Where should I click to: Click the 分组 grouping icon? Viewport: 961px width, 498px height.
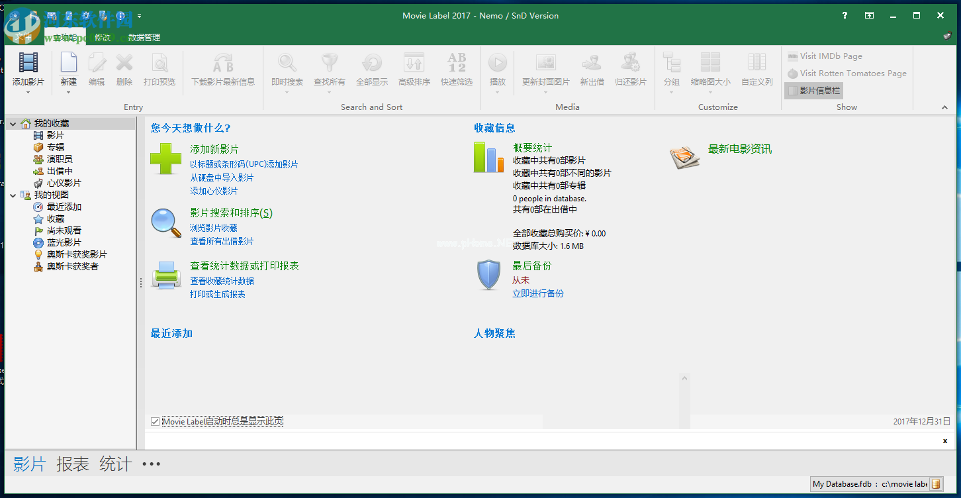tap(672, 63)
